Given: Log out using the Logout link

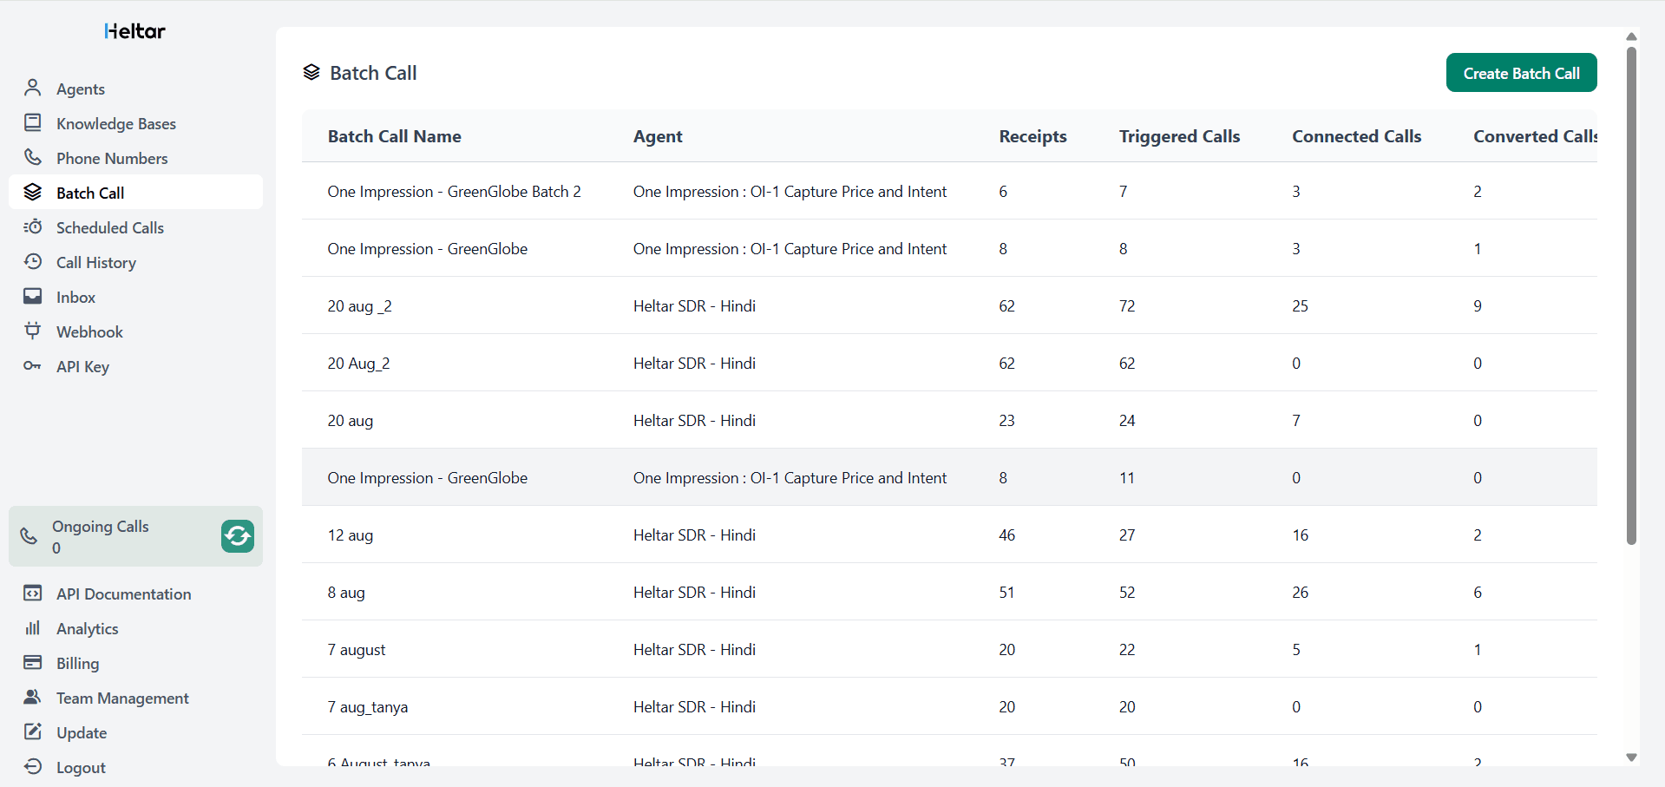Looking at the screenshot, I should pyautogui.click(x=81, y=767).
